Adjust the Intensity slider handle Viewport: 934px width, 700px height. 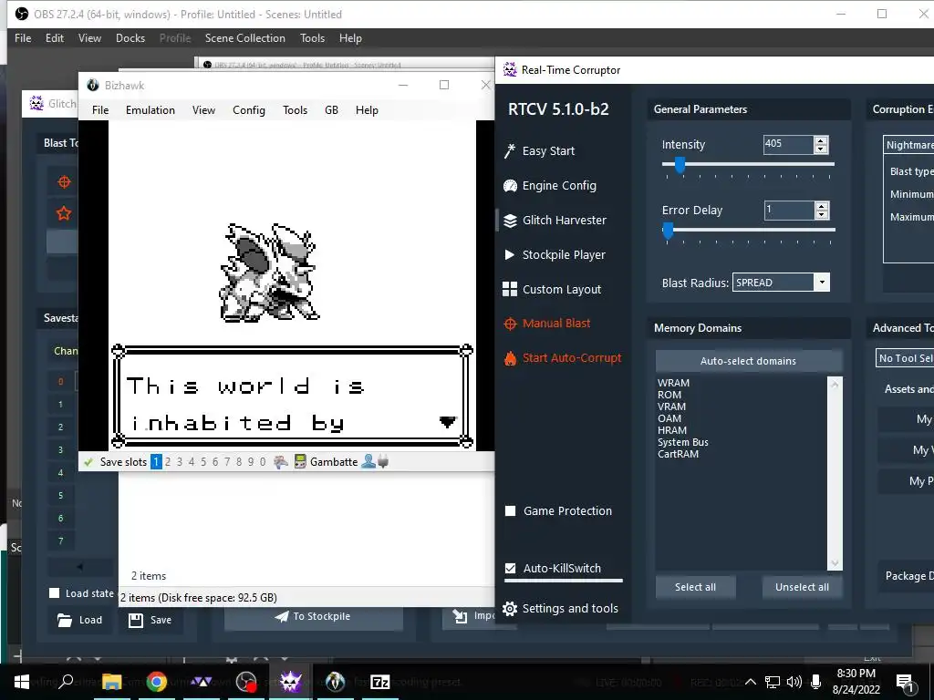pyautogui.click(x=680, y=164)
